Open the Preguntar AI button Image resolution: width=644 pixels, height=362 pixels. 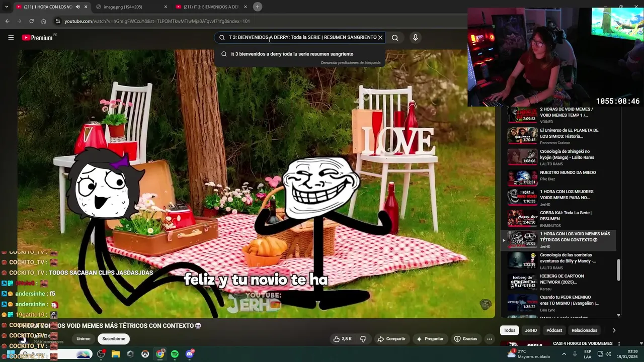(430, 339)
